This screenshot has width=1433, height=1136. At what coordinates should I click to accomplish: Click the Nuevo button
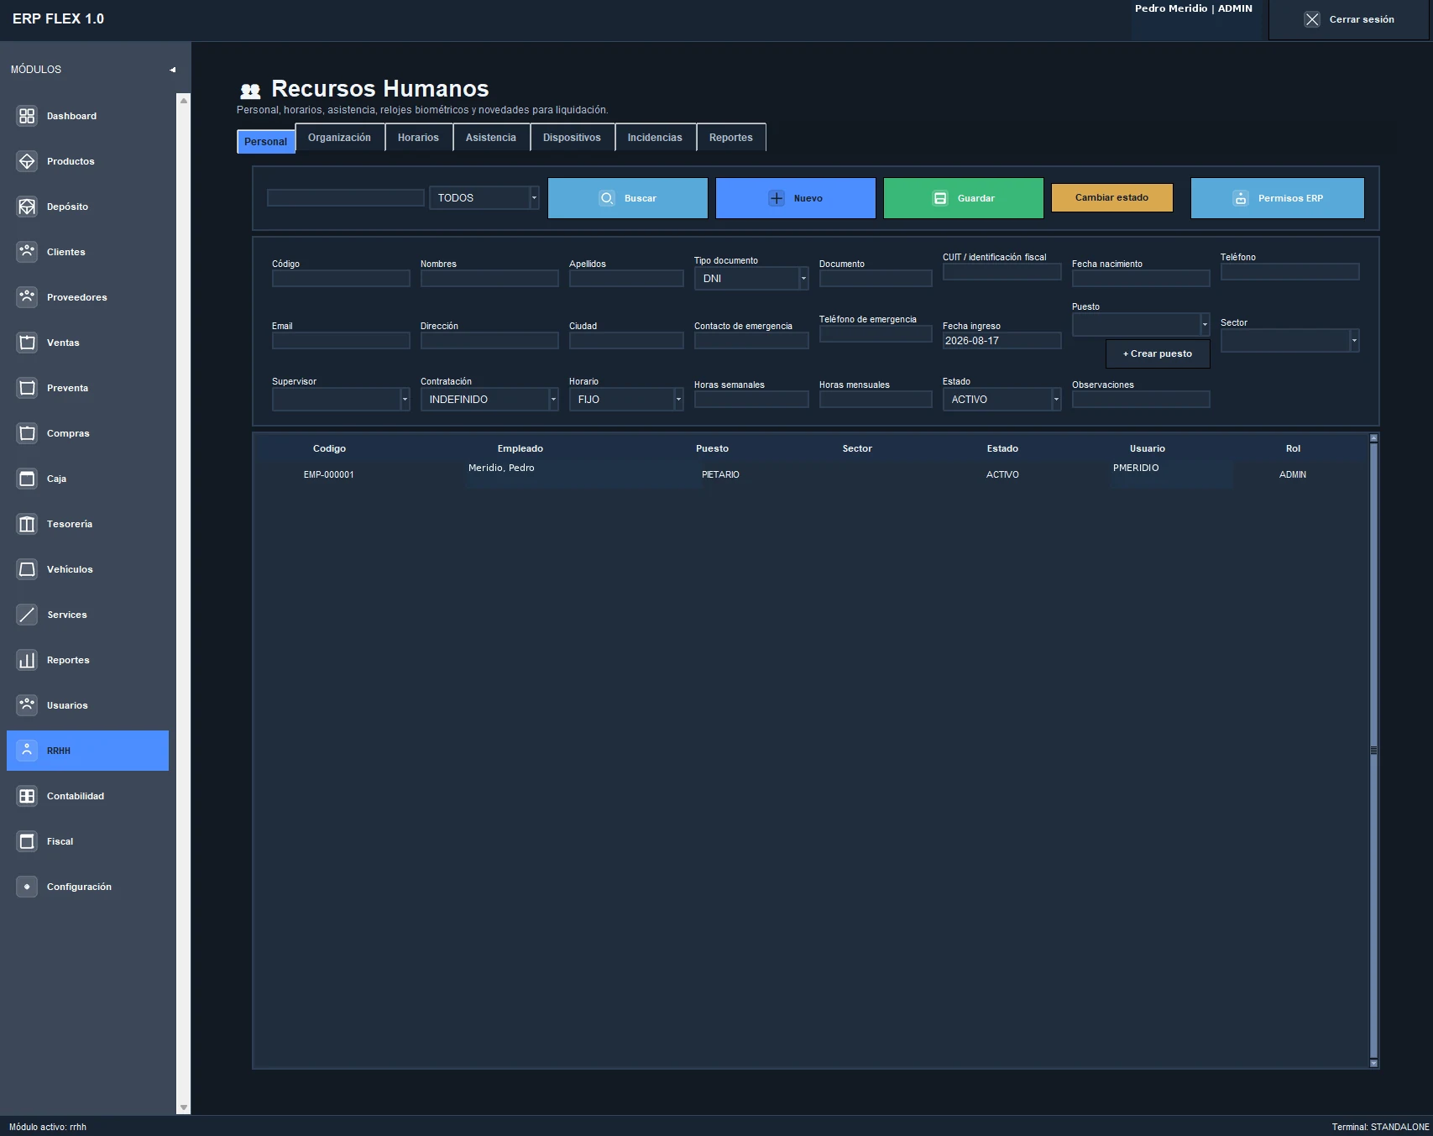[796, 198]
